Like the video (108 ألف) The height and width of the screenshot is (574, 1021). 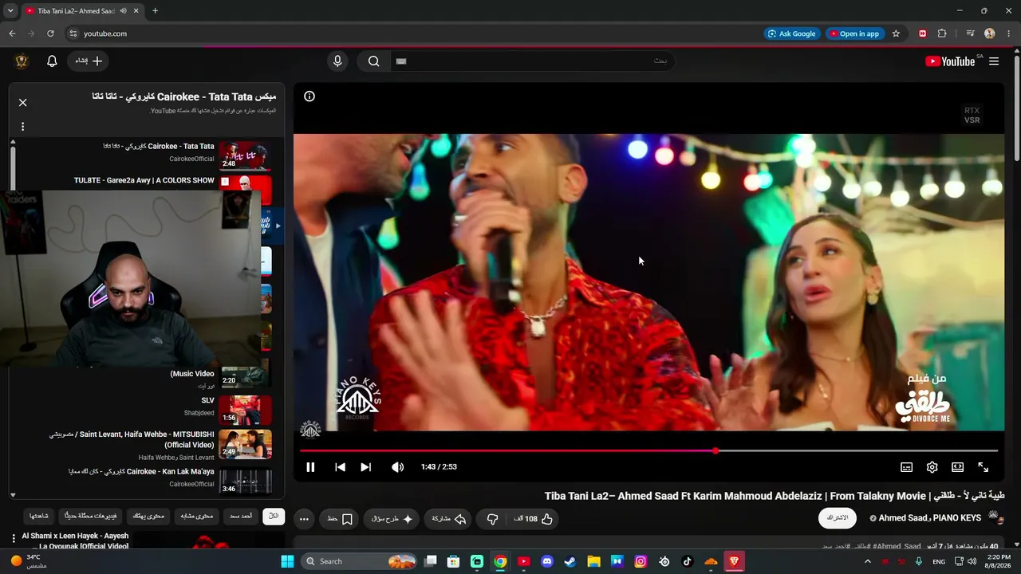tap(533, 519)
